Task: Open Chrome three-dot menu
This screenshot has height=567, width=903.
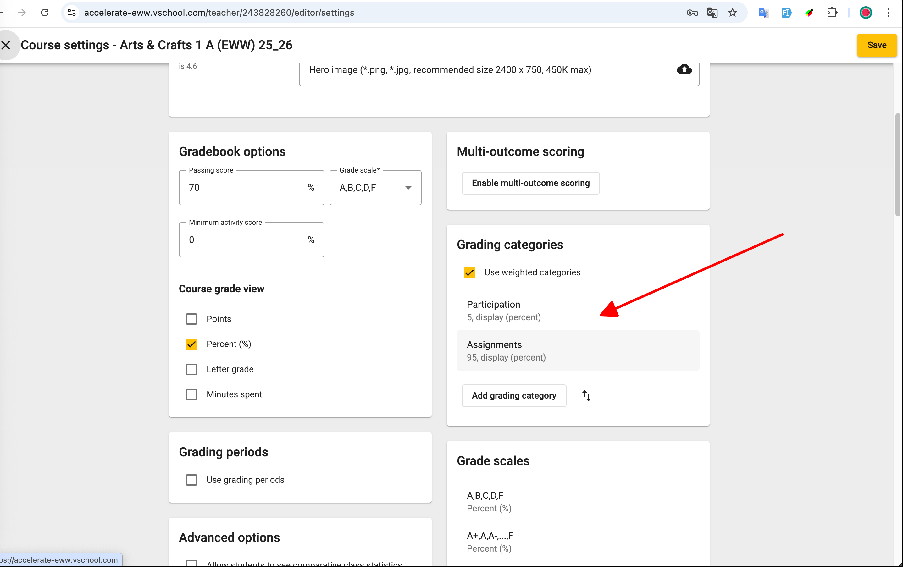Action: (x=888, y=13)
